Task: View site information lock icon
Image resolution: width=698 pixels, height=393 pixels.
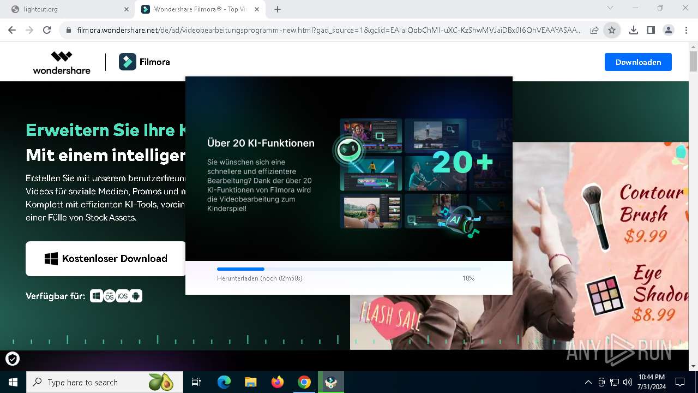Action: [x=69, y=30]
